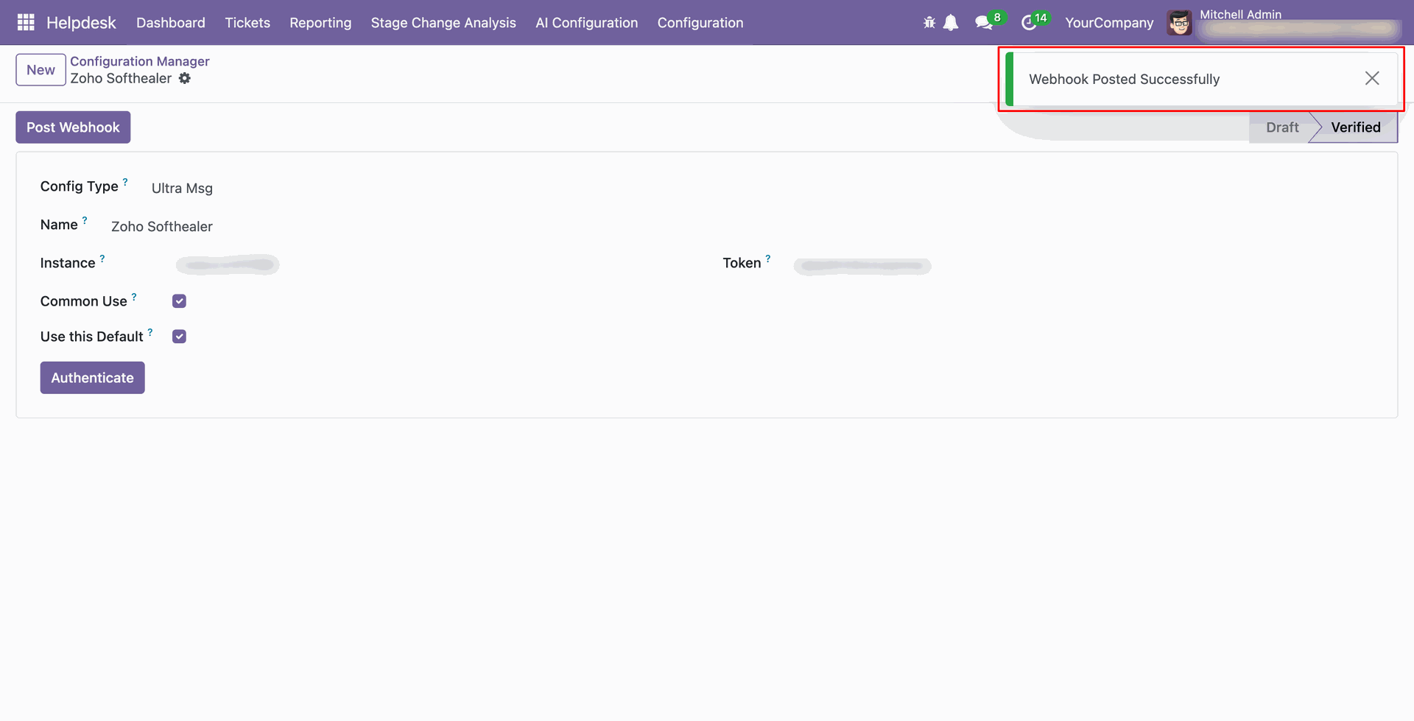The width and height of the screenshot is (1414, 721).
Task: Open the notifications bell icon
Action: click(x=951, y=23)
